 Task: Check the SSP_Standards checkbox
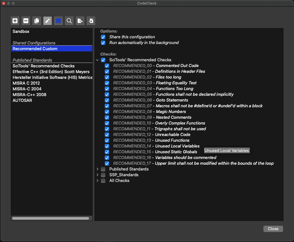[103, 175]
